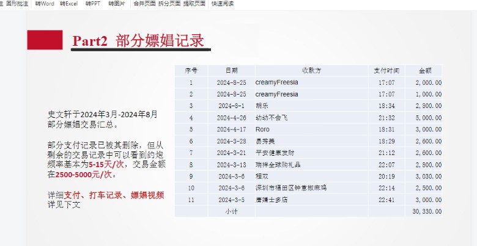Screen dimensions: 477x246
Task: Click the 2024-8-1 date cell
Action: tap(231, 106)
